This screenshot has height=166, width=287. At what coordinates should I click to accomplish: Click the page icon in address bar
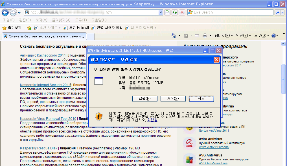(x=27, y=12)
